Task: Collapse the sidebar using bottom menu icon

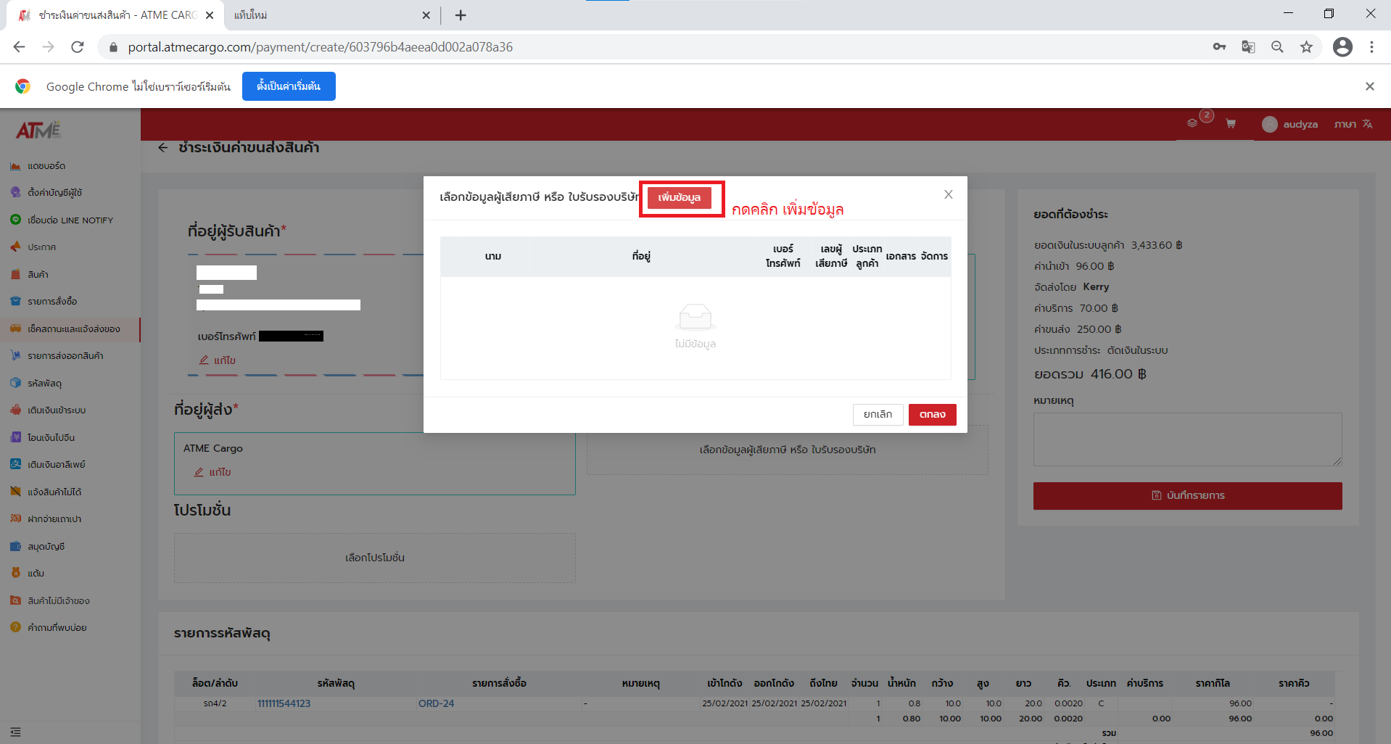Action: pos(16,732)
